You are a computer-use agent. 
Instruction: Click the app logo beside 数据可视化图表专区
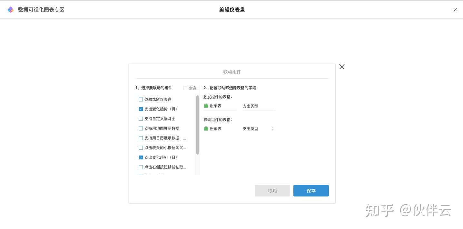[11, 10]
